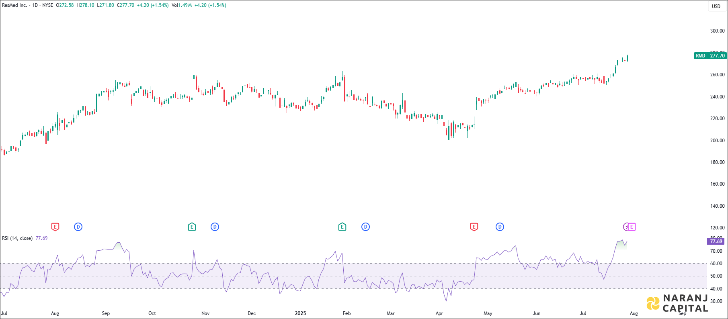Click the 220.00 price axis label
The width and height of the screenshot is (728, 319).
pos(718,119)
